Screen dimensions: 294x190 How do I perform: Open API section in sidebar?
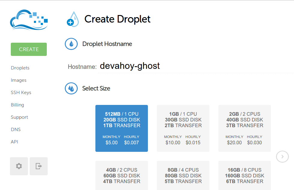pyautogui.click(x=14, y=142)
